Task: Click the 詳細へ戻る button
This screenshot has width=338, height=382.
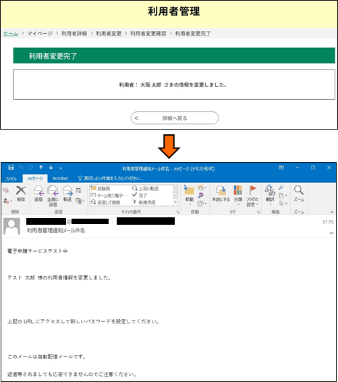Action: coord(175,118)
